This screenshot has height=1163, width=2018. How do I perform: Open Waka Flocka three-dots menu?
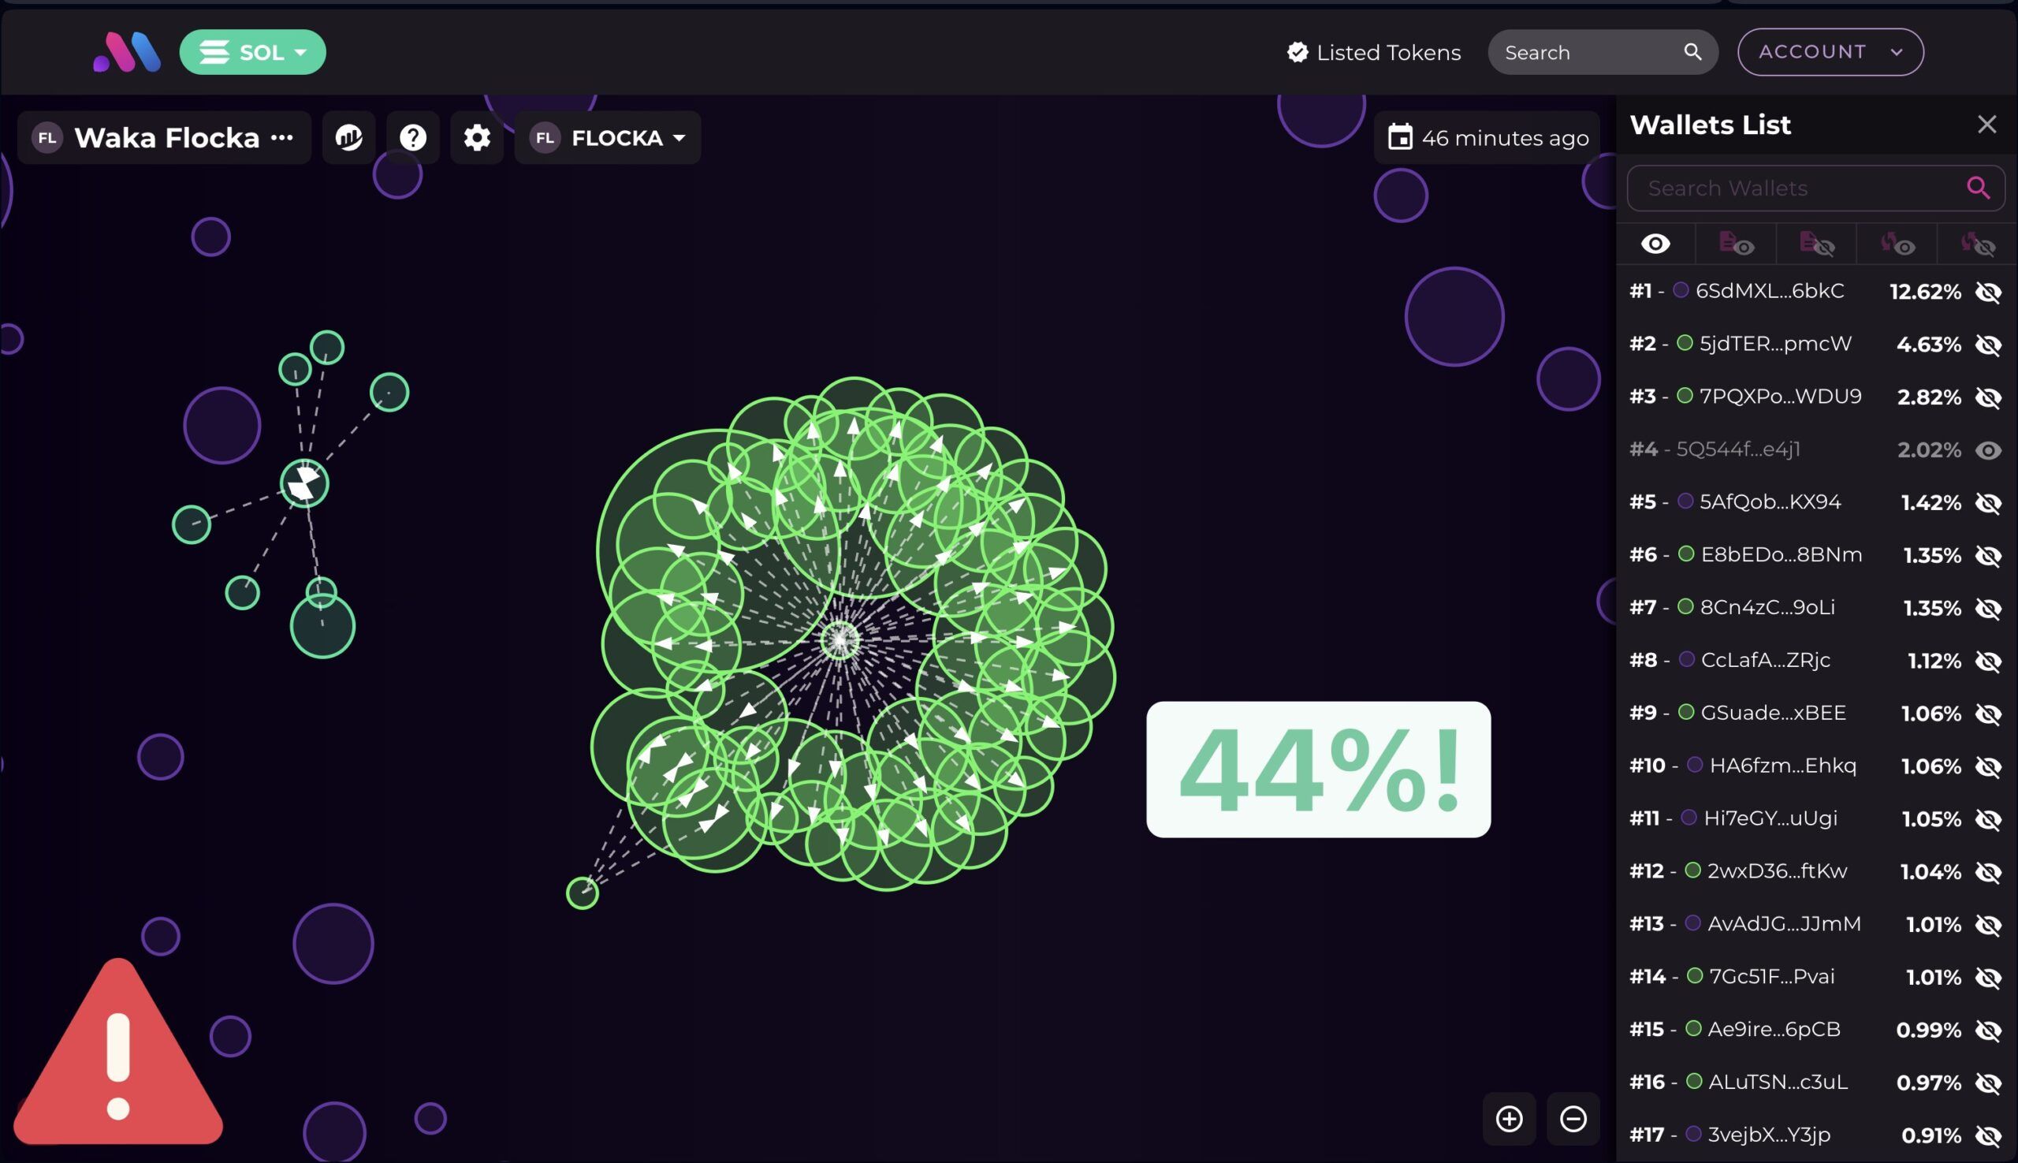tap(282, 137)
